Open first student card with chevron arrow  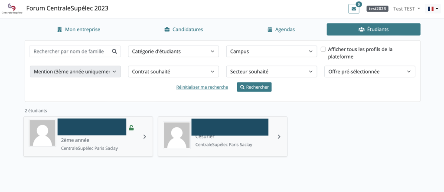tap(144, 136)
